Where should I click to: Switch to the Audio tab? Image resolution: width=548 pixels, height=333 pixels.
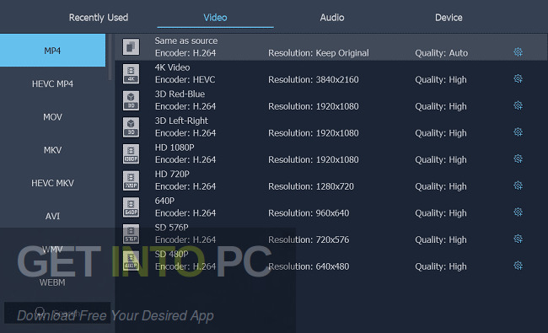pyautogui.click(x=332, y=18)
